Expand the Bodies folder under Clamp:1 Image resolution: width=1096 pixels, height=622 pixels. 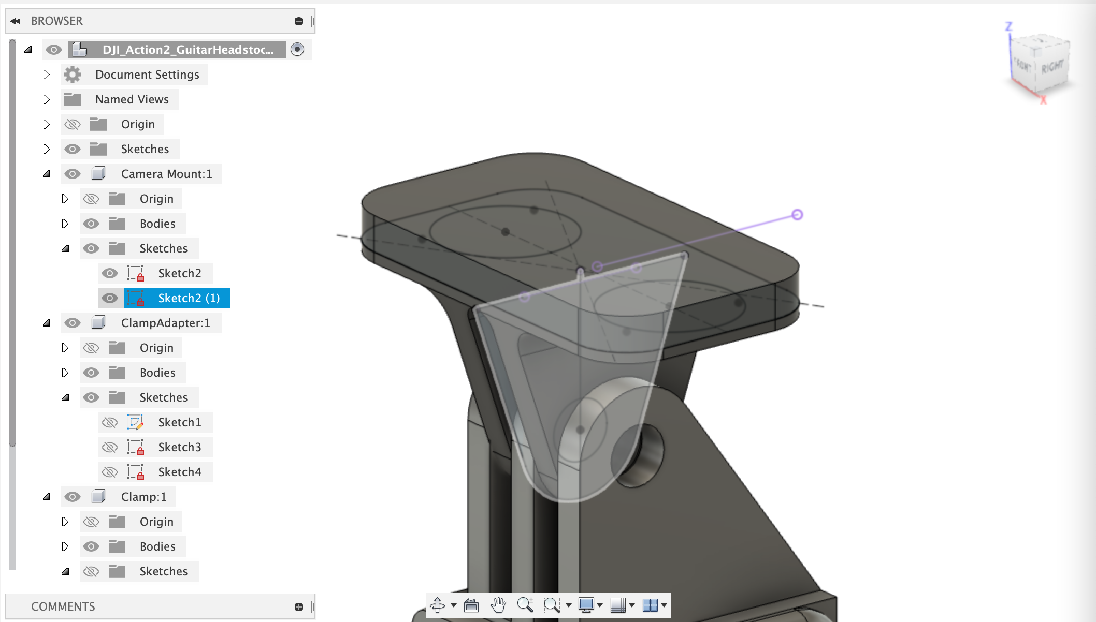click(65, 546)
